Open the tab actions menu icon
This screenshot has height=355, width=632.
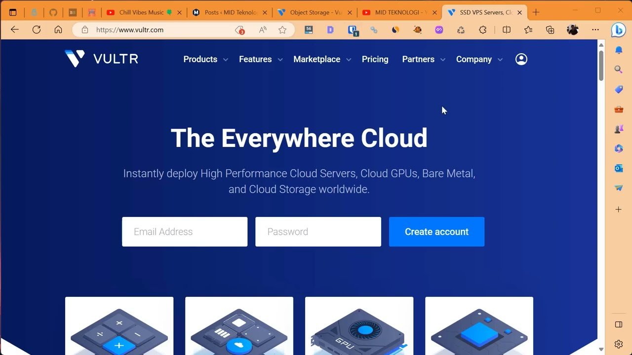coord(13,12)
